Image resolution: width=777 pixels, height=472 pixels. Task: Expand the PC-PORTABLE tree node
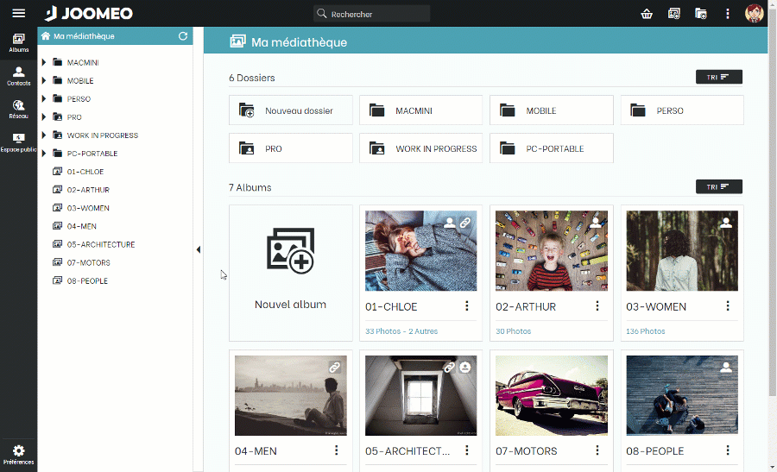click(x=44, y=154)
